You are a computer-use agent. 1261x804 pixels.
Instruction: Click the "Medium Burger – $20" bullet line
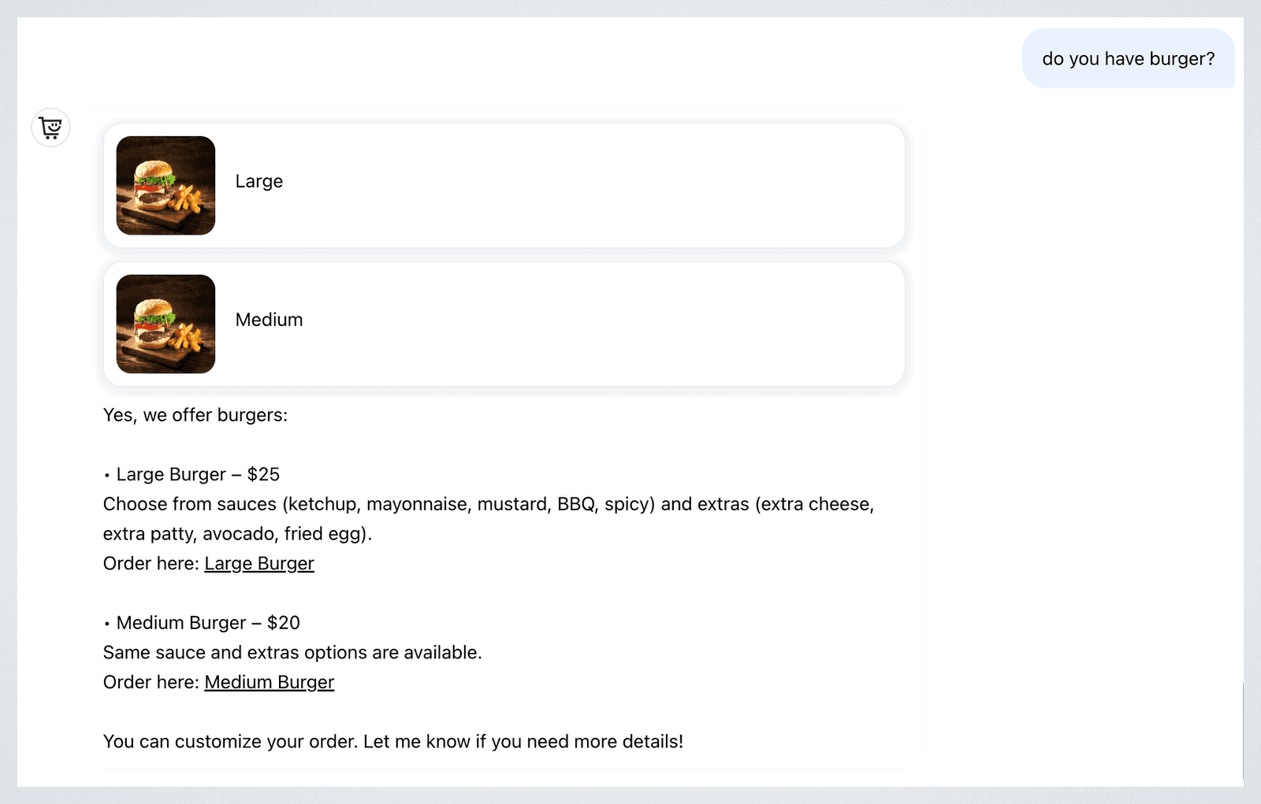coord(202,623)
